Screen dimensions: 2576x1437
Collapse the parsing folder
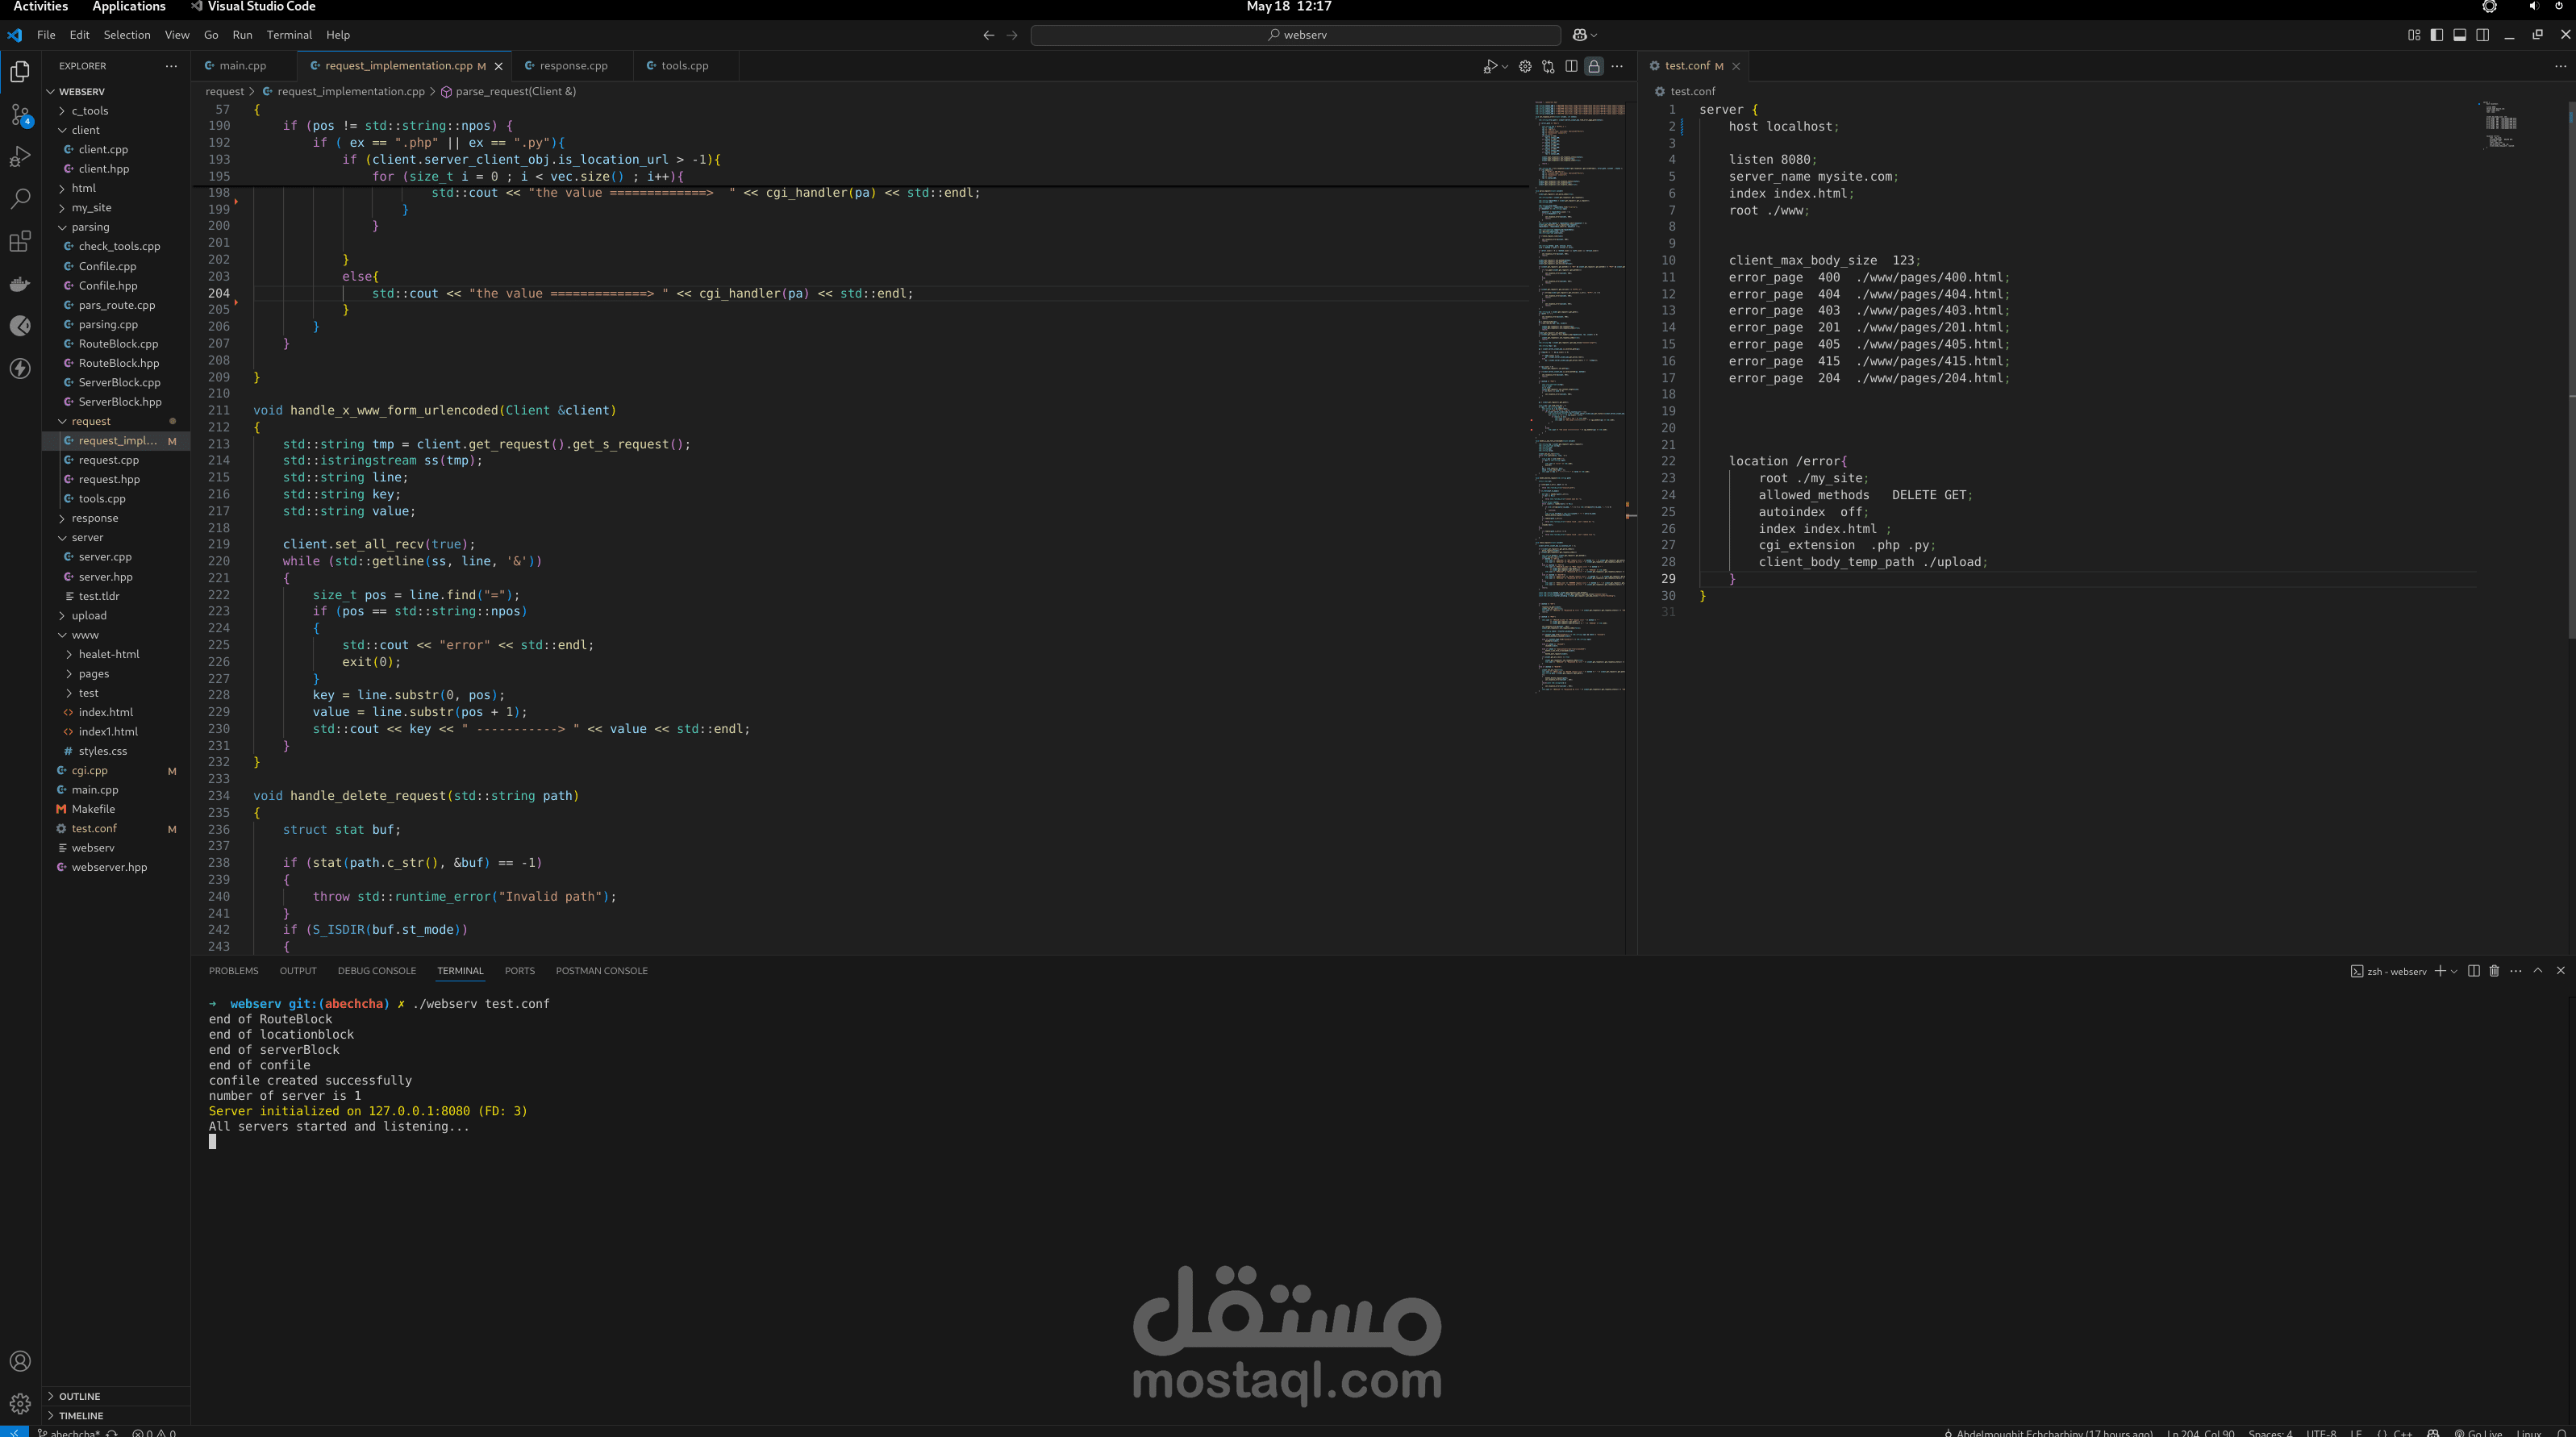point(90,227)
